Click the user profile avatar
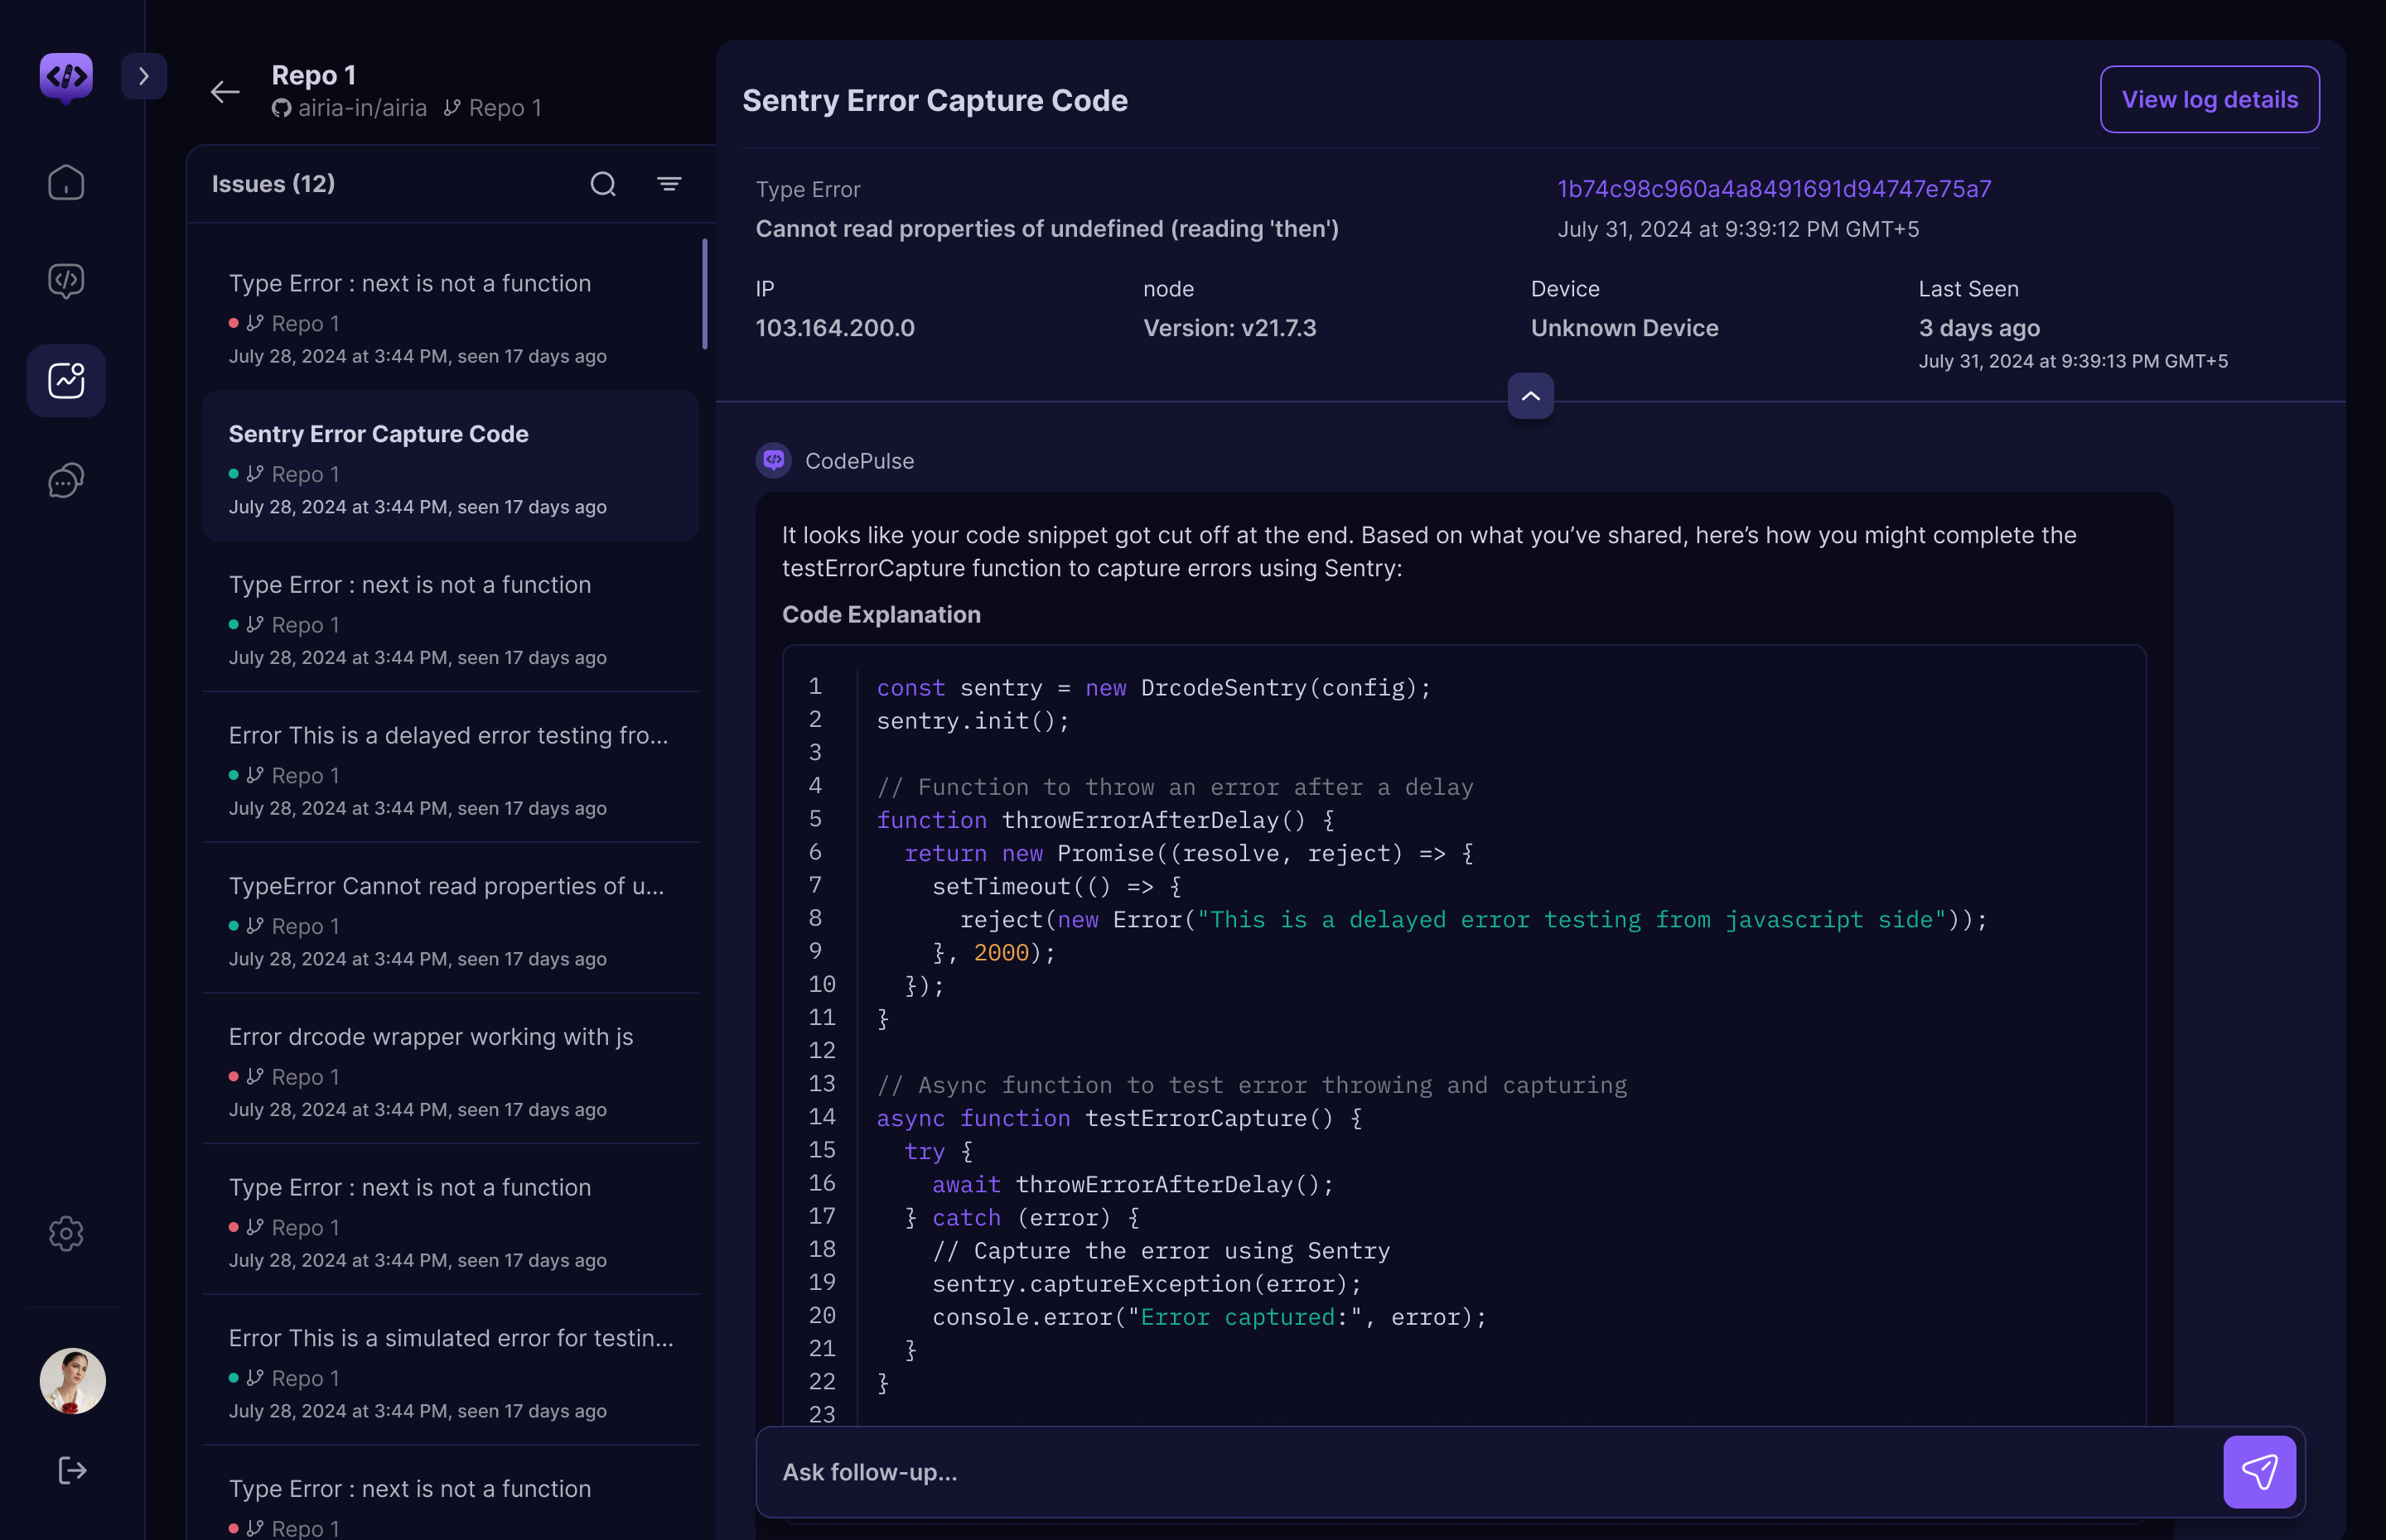This screenshot has width=2386, height=1540. point(72,1380)
